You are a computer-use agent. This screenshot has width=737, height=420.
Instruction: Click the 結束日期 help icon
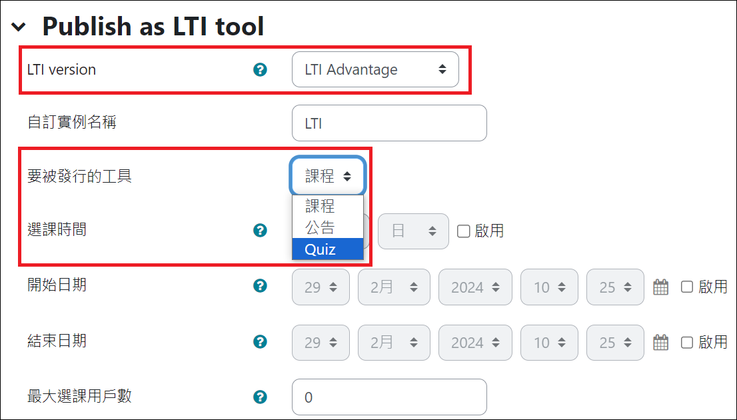(x=261, y=342)
